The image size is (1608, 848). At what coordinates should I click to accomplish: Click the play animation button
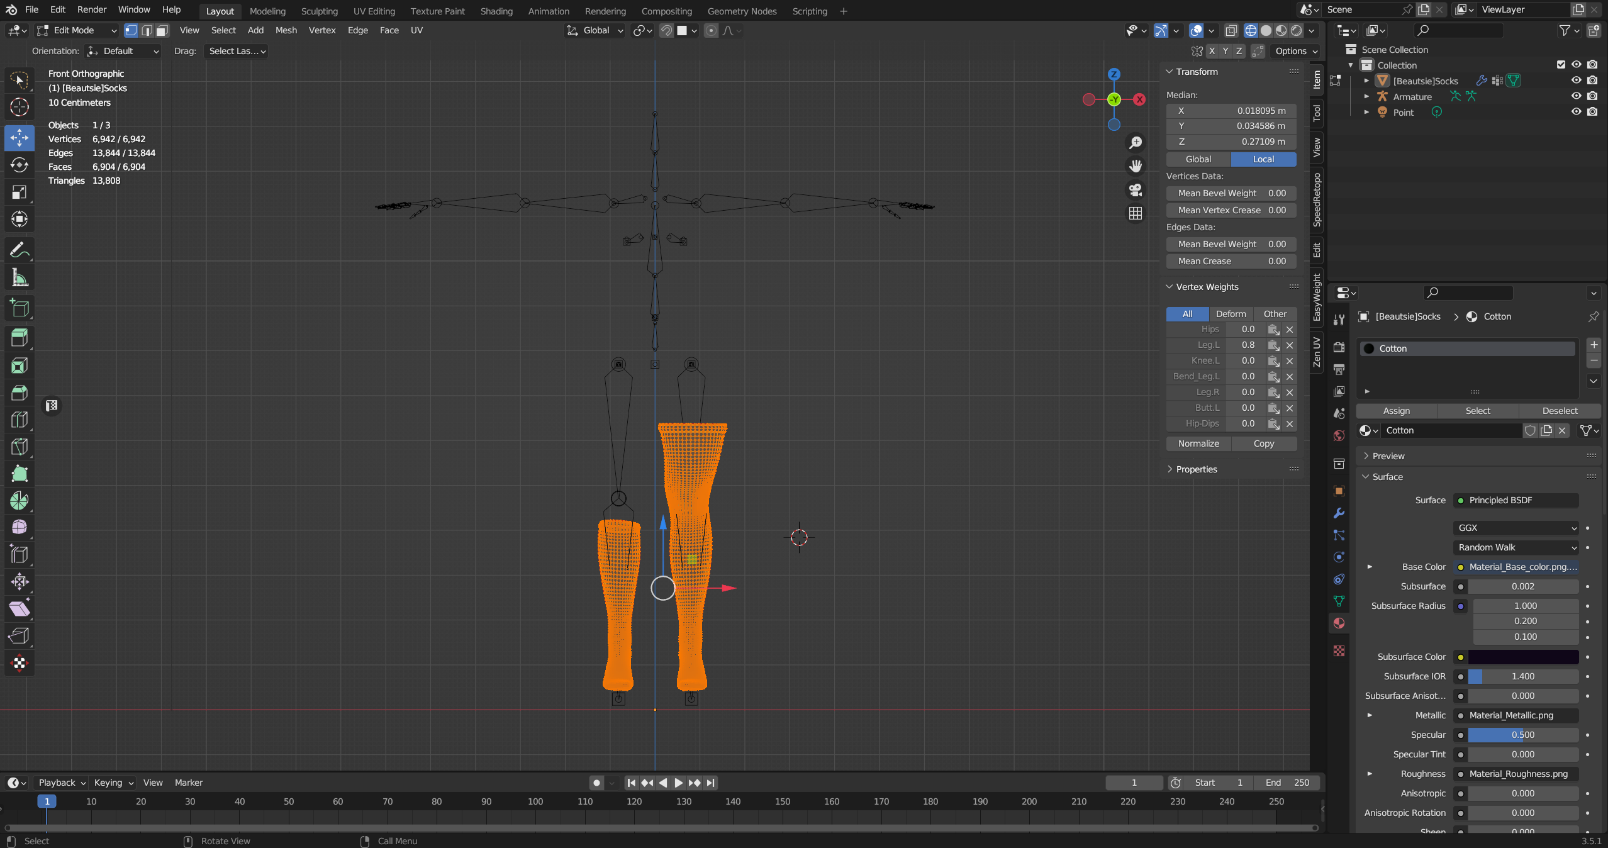pos(678,783)
